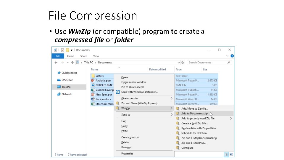
Task: Click the Structural form Excel file icon
Action: [x=93, y=104]
